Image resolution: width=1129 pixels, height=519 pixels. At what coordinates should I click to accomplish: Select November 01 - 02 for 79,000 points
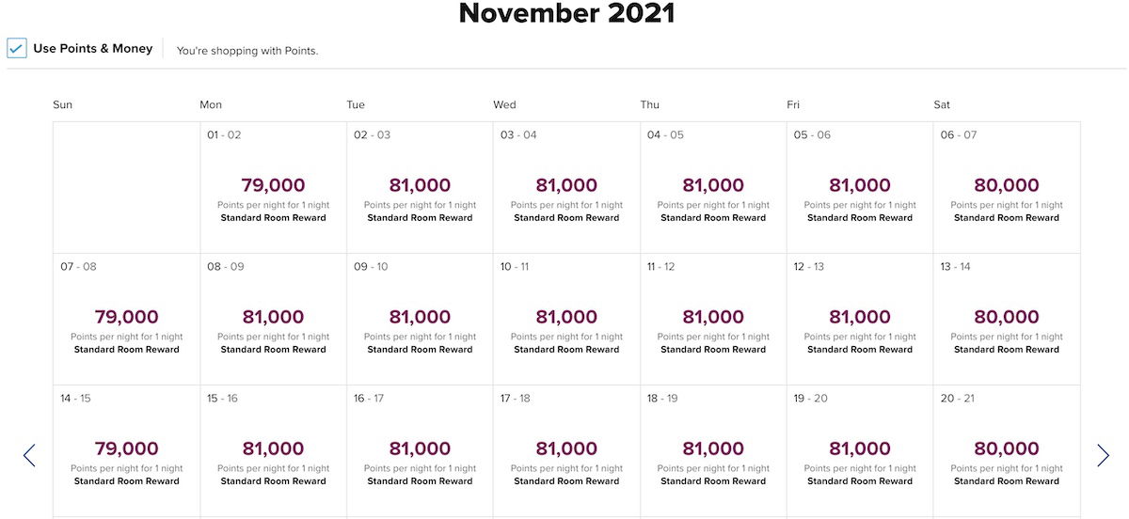click(273, 187)
